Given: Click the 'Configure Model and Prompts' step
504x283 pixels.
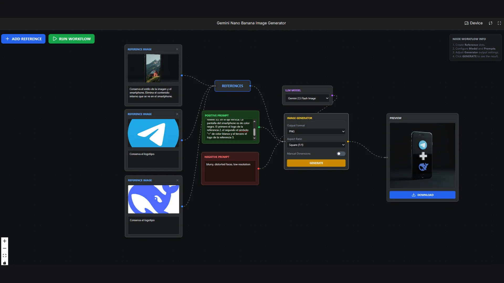Looking at the screenshot, I should click(x=474, y=49).
